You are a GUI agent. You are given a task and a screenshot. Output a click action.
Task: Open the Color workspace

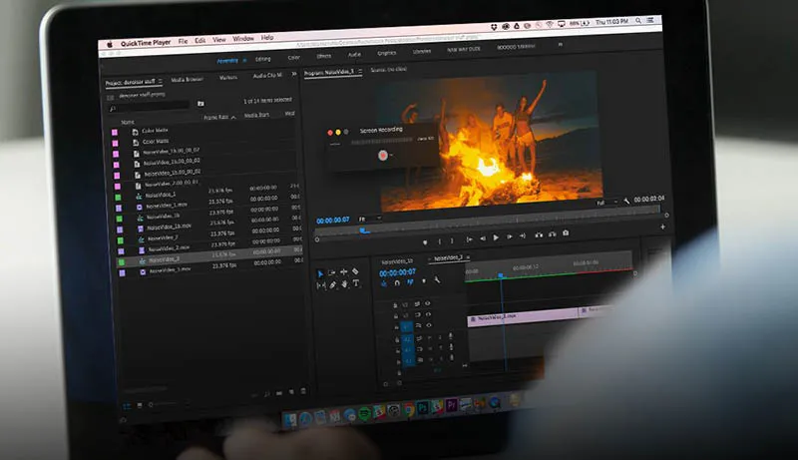coord(295,58)
